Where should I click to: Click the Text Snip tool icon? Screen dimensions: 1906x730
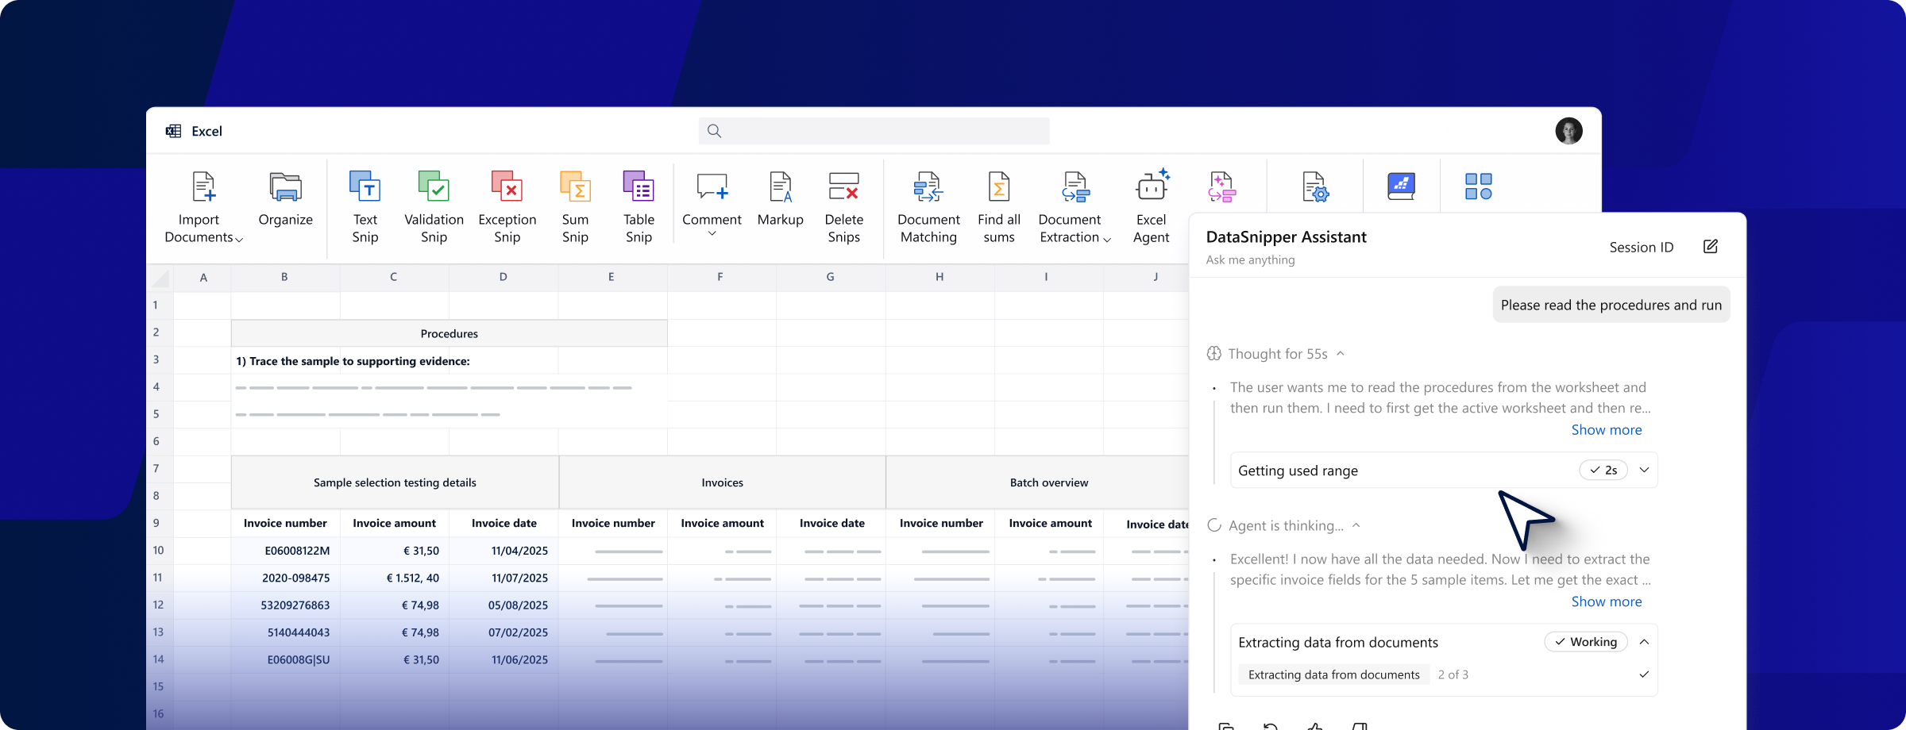365,187
